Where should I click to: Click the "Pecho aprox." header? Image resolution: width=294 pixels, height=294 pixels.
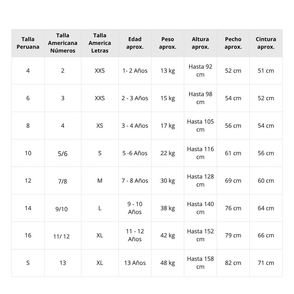(233, 43)
